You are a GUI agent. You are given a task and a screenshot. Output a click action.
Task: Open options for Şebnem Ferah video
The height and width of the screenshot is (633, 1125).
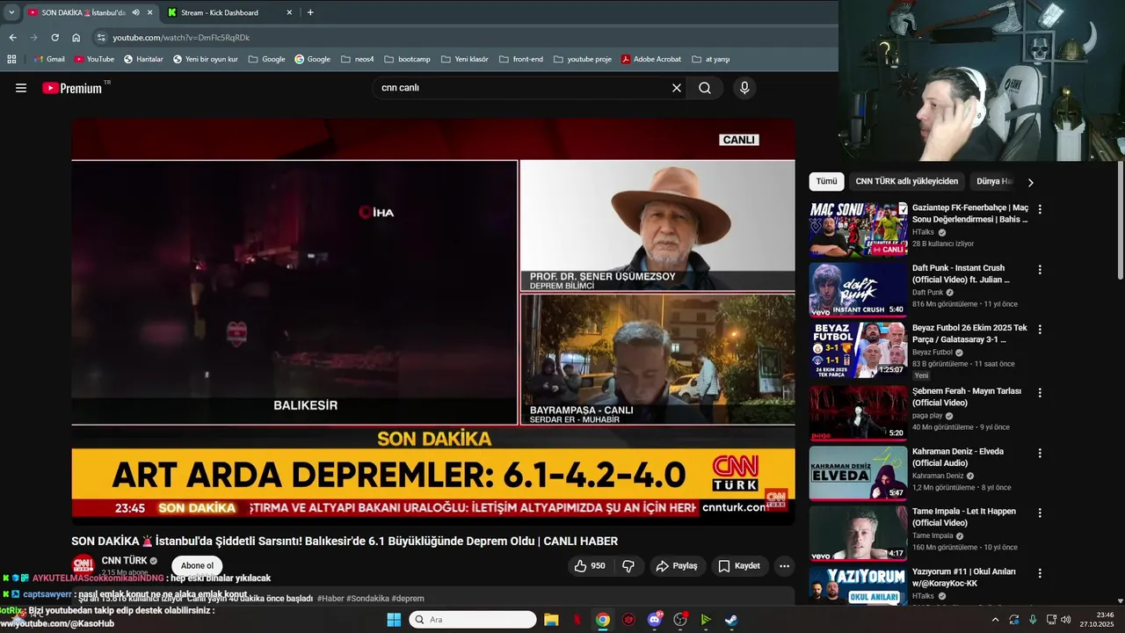pyautogui.click(x=1040, y=393)
